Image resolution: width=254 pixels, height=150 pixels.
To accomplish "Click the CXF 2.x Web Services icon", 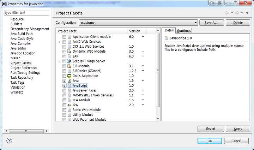I will (69, 47).
